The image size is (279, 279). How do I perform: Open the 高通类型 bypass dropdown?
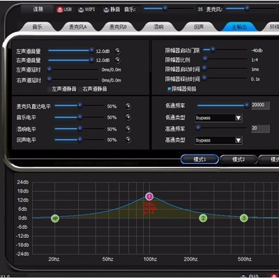coord(218,140)
